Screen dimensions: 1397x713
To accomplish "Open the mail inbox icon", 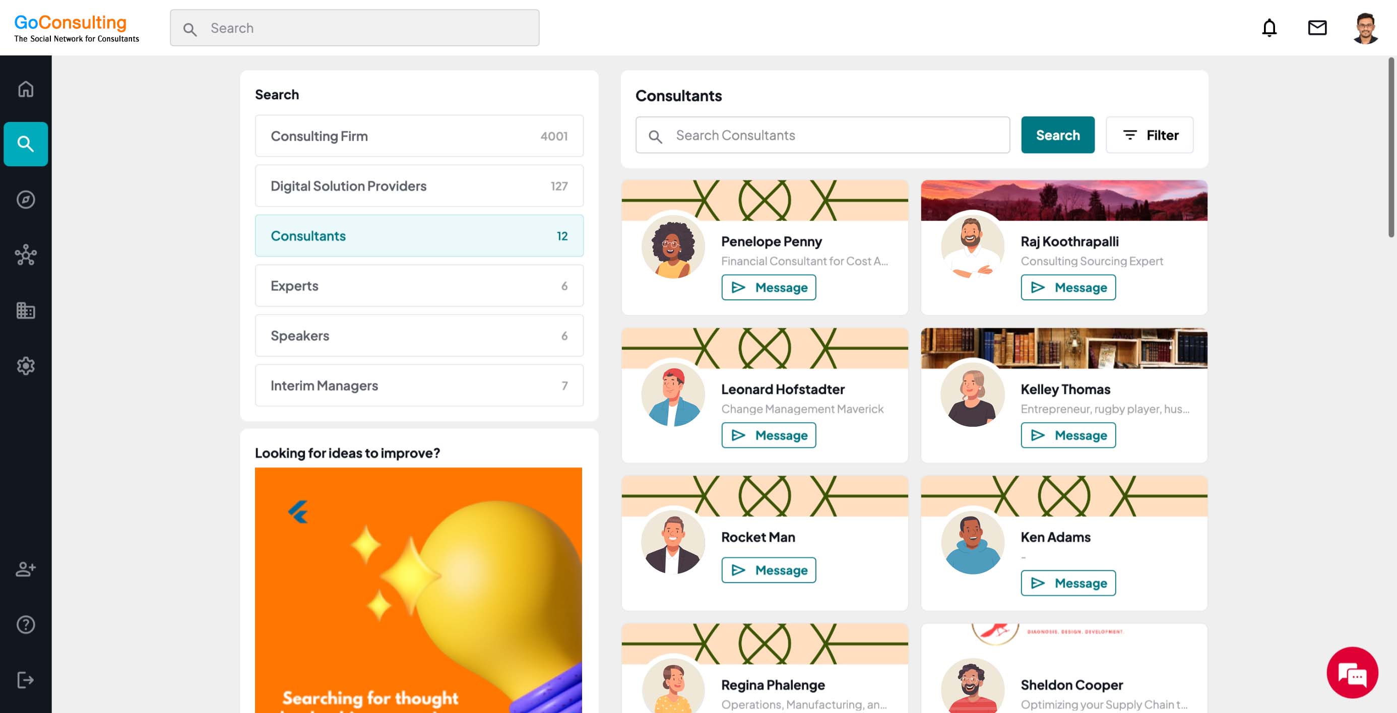I will click(1317, 28).
